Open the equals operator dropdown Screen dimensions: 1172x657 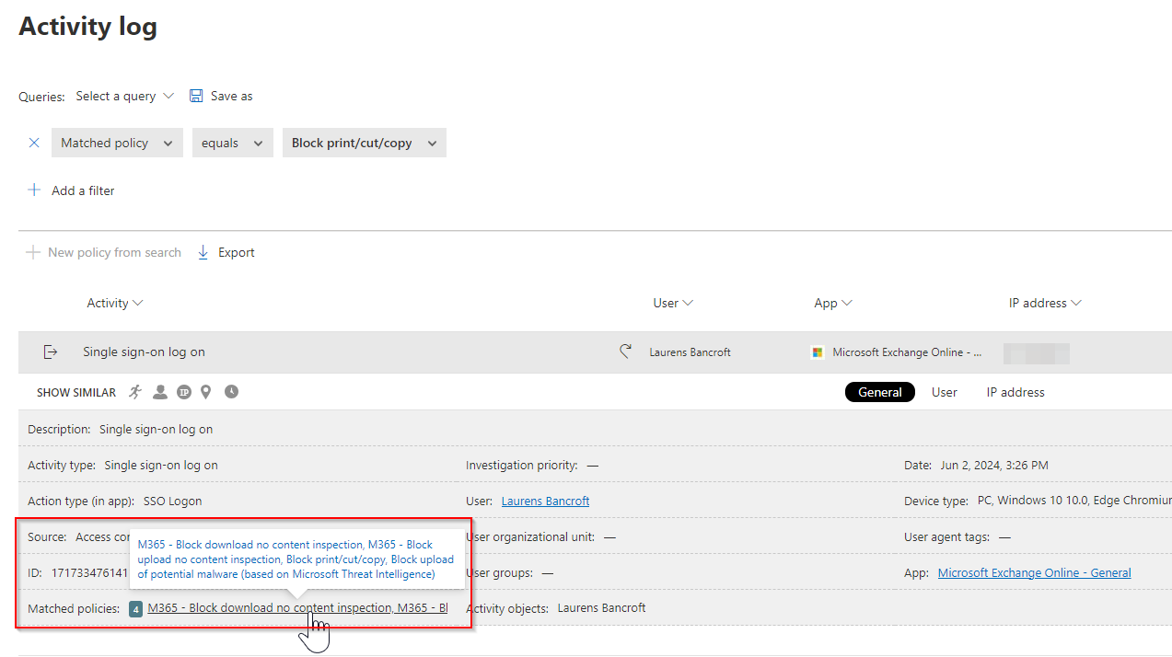(232, 143)
